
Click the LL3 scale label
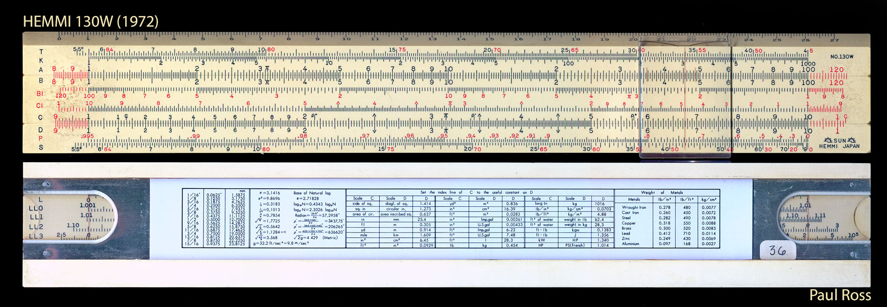pos(36,236)
